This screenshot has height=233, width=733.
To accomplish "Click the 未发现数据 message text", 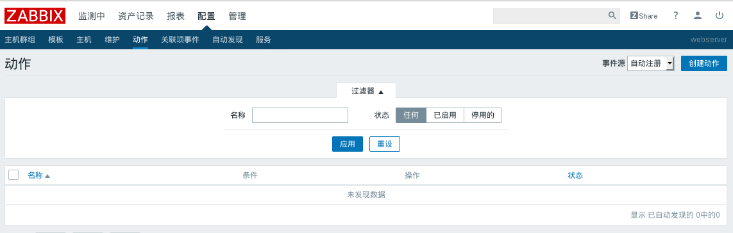I will (366, 195).
